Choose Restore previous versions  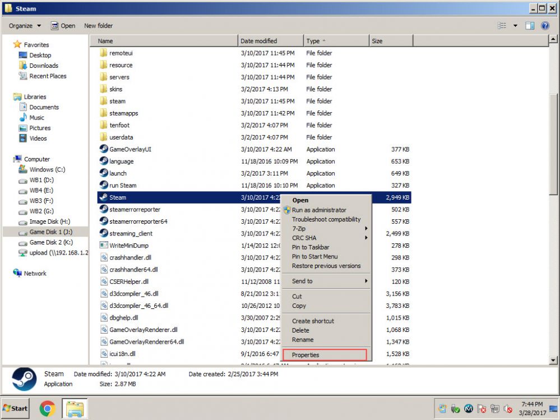326,266
